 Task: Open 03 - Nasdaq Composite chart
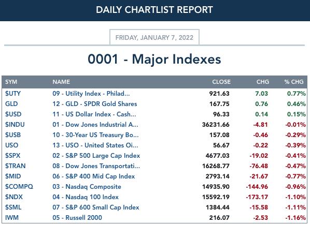click(87, 187)
